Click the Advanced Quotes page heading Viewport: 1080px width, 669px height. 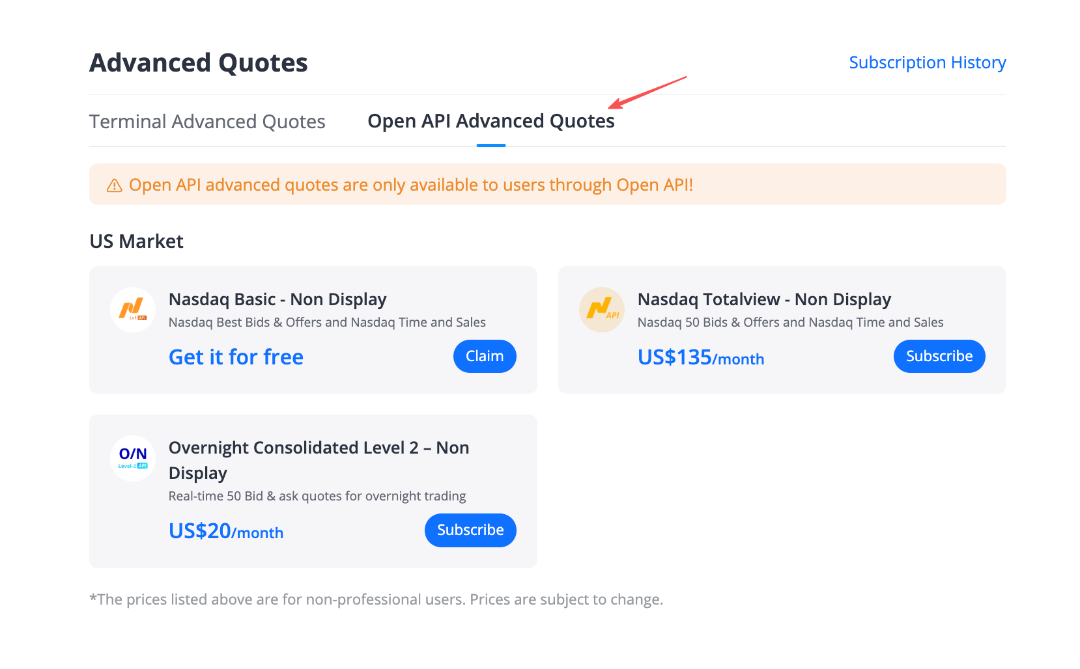199,63
